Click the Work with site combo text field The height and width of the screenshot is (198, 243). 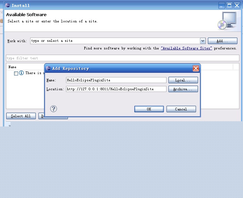click(x=115, y=41)
